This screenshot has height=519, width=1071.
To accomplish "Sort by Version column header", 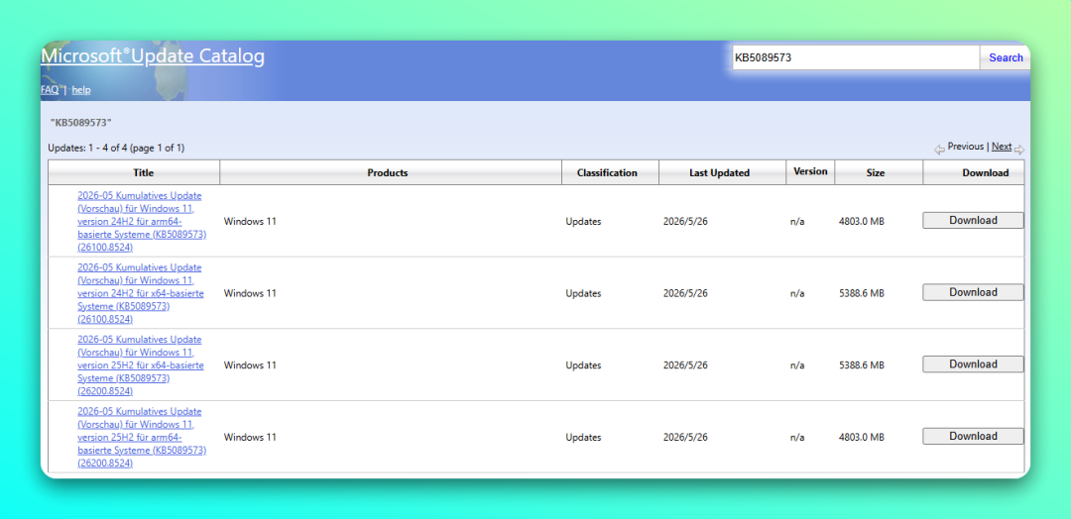I will click(x=810, y=172).
